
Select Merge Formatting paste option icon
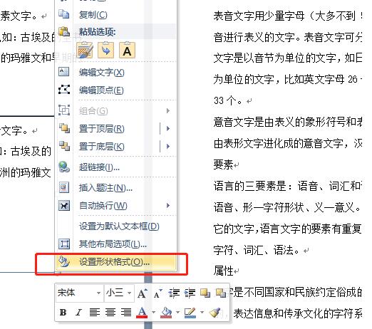click(x=106, y=50)
